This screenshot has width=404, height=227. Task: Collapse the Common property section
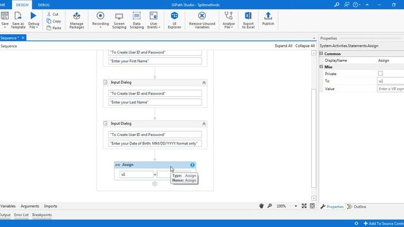click(x=321, y=54)
